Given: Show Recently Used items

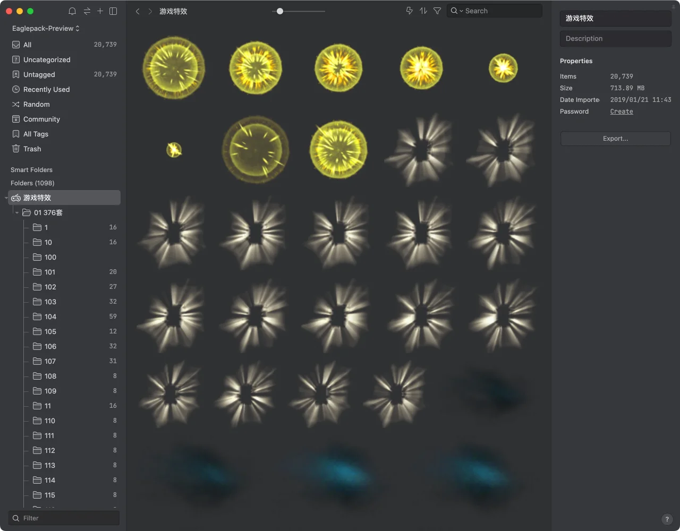Looking at the screenshot, I should [x=64, y=89].
